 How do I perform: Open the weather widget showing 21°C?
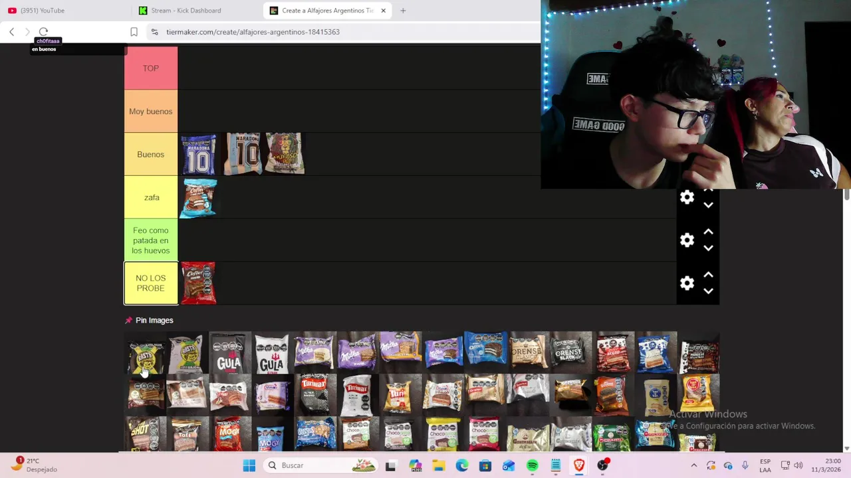[33, 465]
